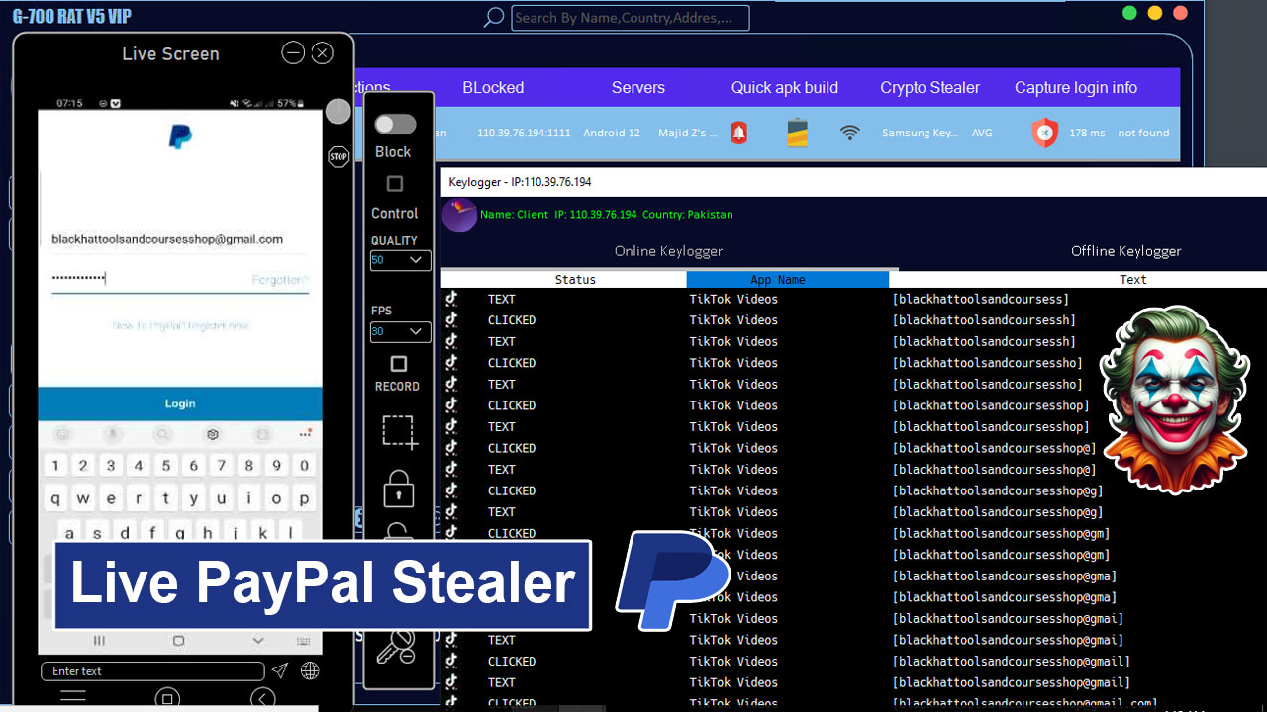The width and height of the screenshot is (1267, 712).
Task: Click the Wi-Fi signal icon in client row
Action: pos(849,133)
